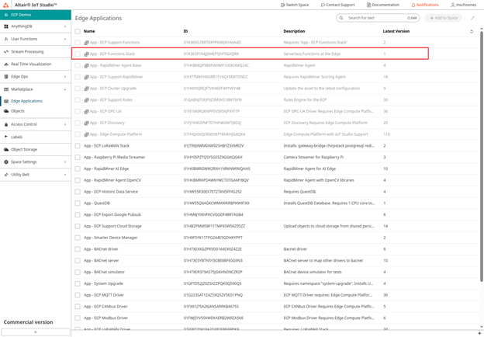
Task: Collapse the Marketplace section chevron
Action: point(65,89)
